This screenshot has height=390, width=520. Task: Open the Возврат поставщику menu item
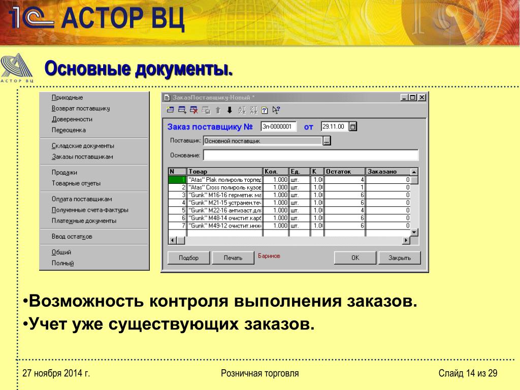pyautogui.click(x=81, y=109)
